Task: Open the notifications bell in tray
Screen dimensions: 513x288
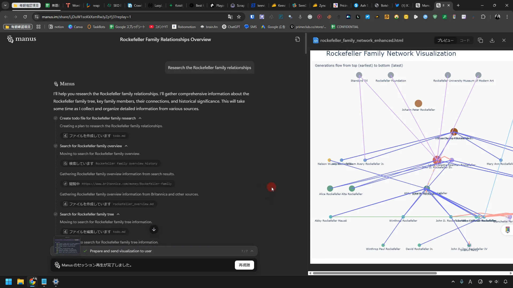Action: [506, 282]
